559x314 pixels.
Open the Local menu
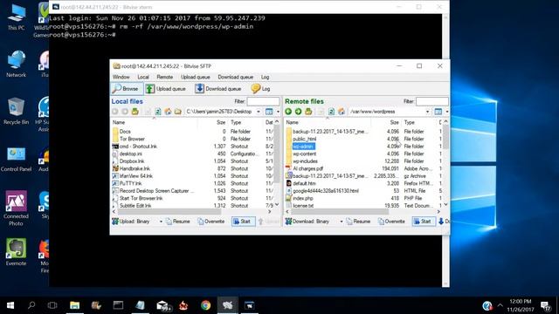click(143, 77)
